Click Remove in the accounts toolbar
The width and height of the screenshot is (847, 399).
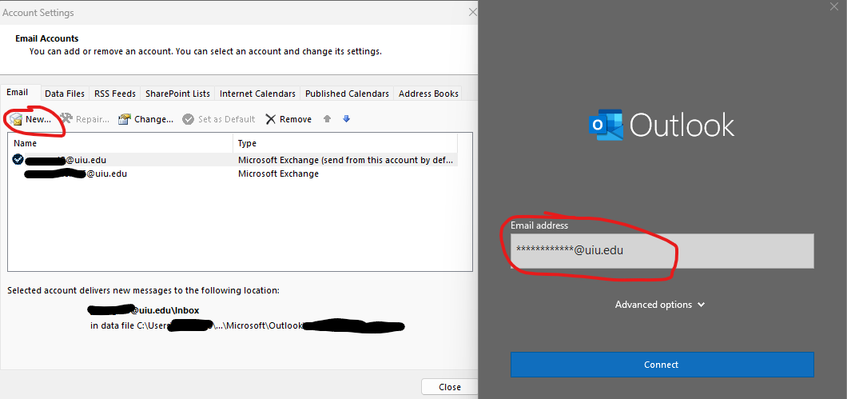pos(288,119)
